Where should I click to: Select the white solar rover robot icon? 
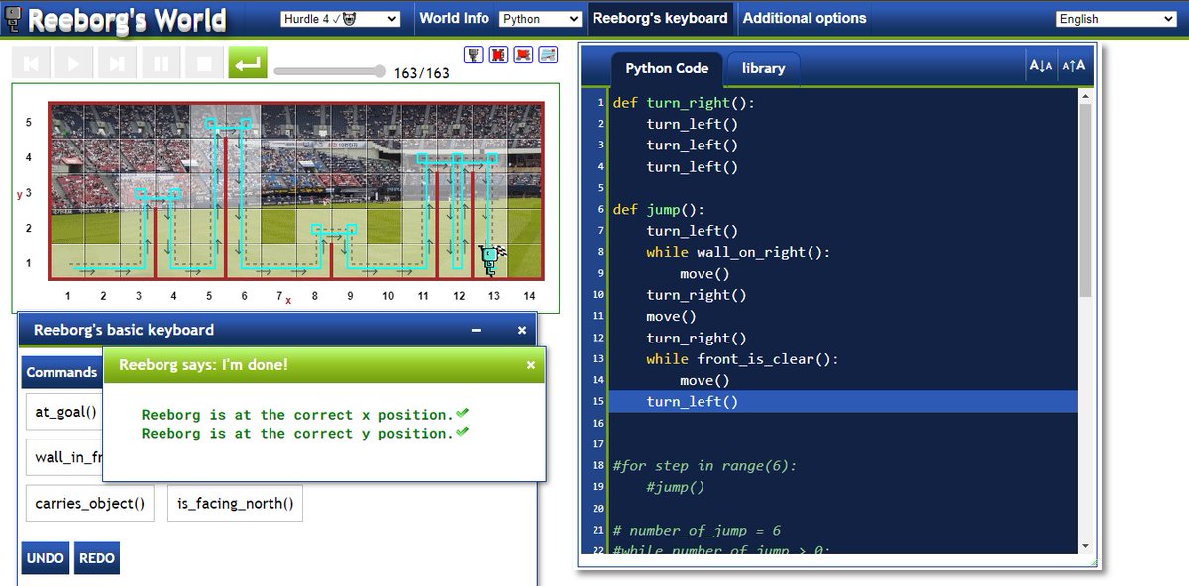[548, 54]
